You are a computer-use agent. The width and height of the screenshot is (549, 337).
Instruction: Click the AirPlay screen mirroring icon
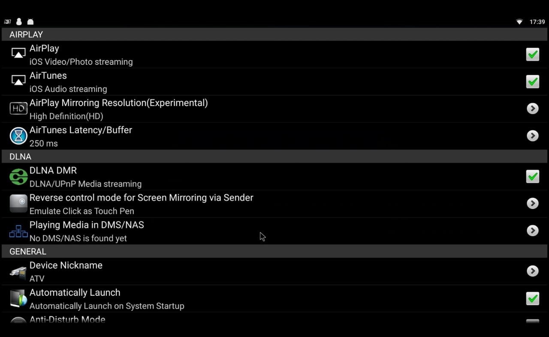tap(18, 53)
